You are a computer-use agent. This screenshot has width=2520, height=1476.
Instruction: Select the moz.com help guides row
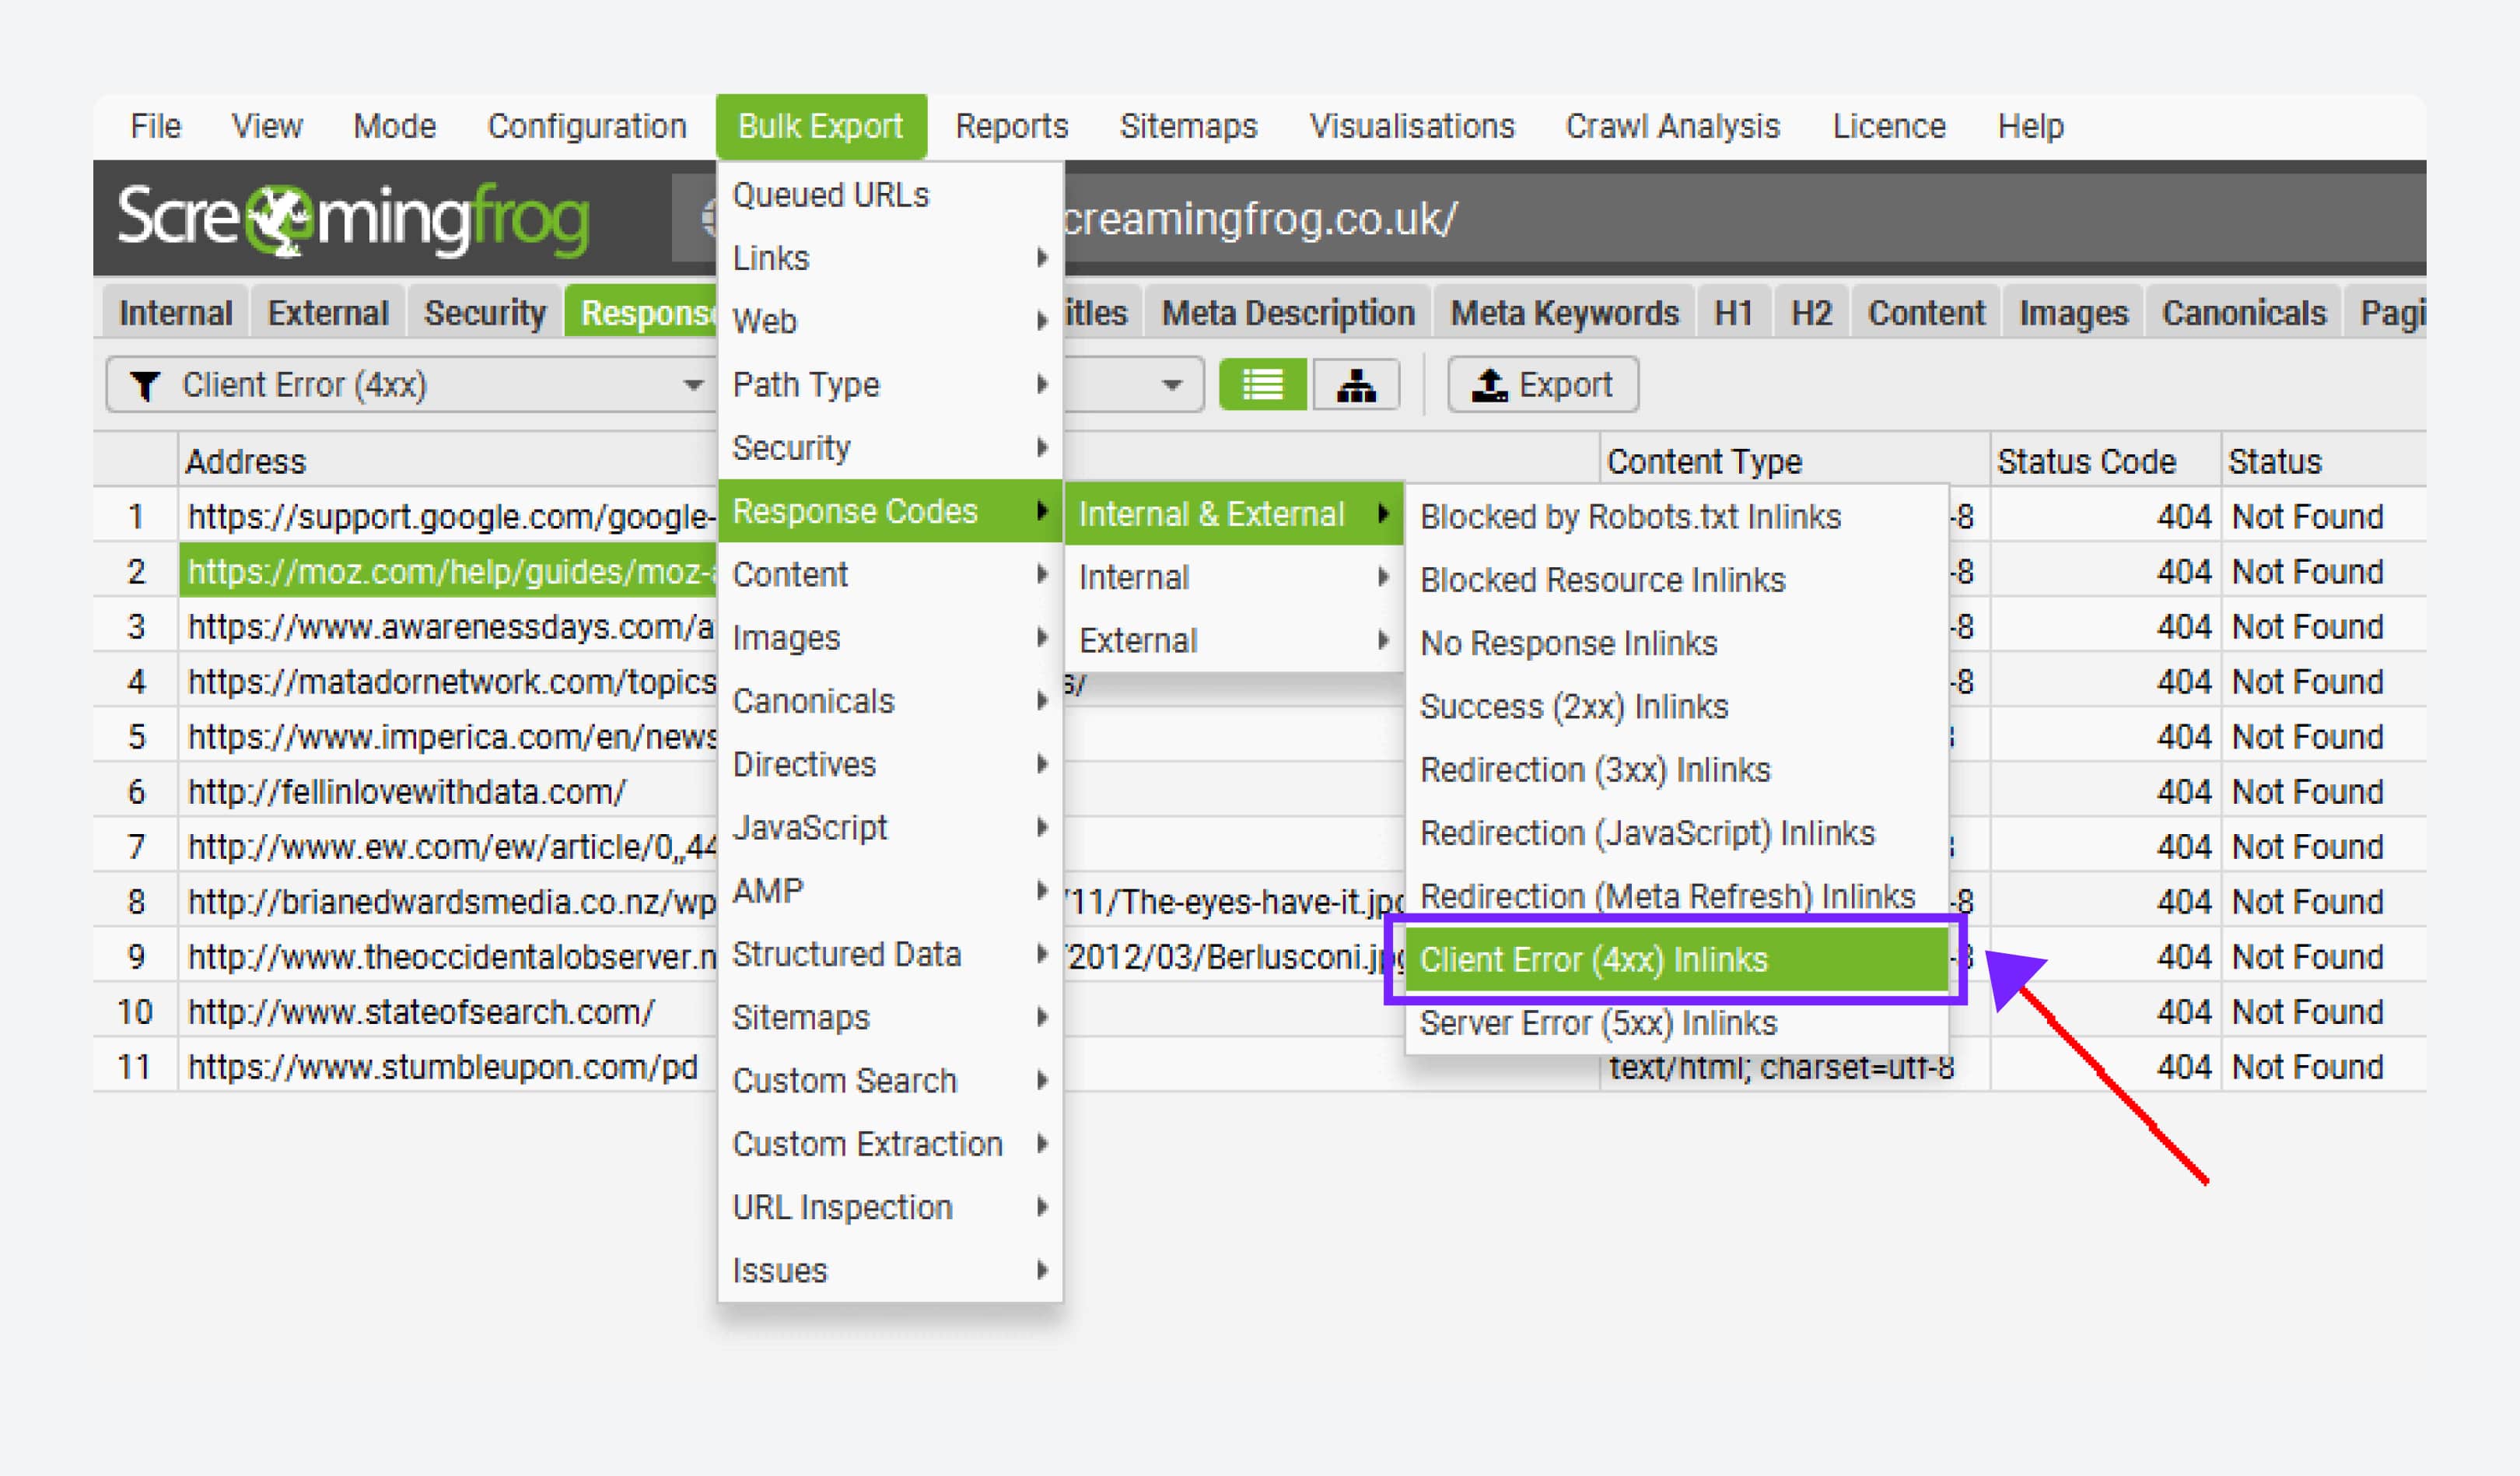pyautogui.click(x=448, y=571)
